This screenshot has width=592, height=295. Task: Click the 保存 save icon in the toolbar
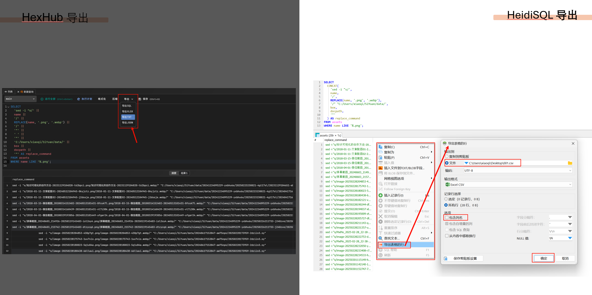140,99
